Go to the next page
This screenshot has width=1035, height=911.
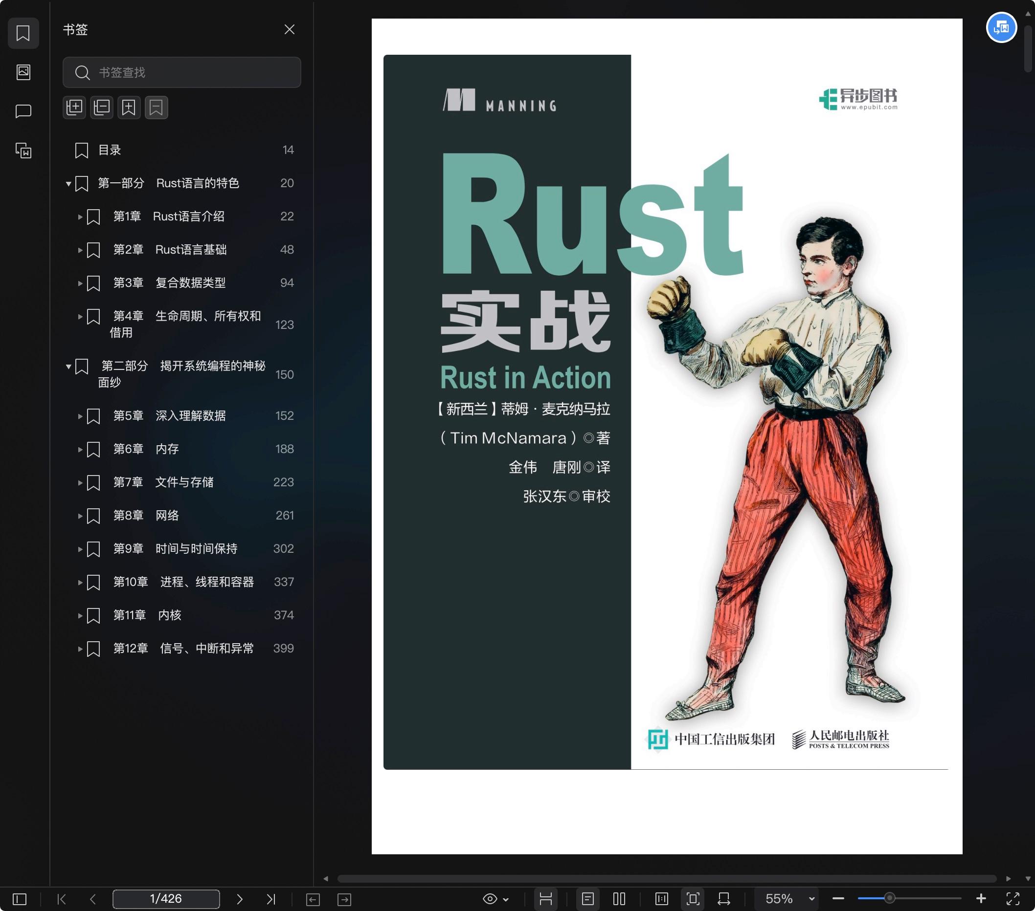240,899
